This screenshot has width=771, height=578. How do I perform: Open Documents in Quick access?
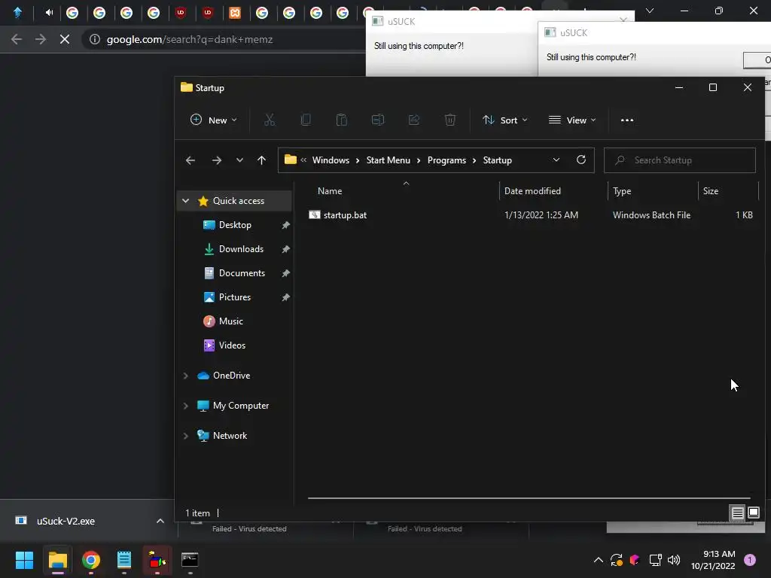click(x=242, y=273)
